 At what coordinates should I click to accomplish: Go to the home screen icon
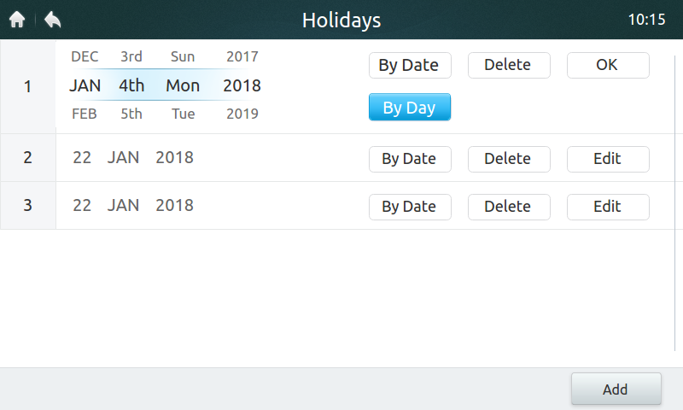click(17, 20)
